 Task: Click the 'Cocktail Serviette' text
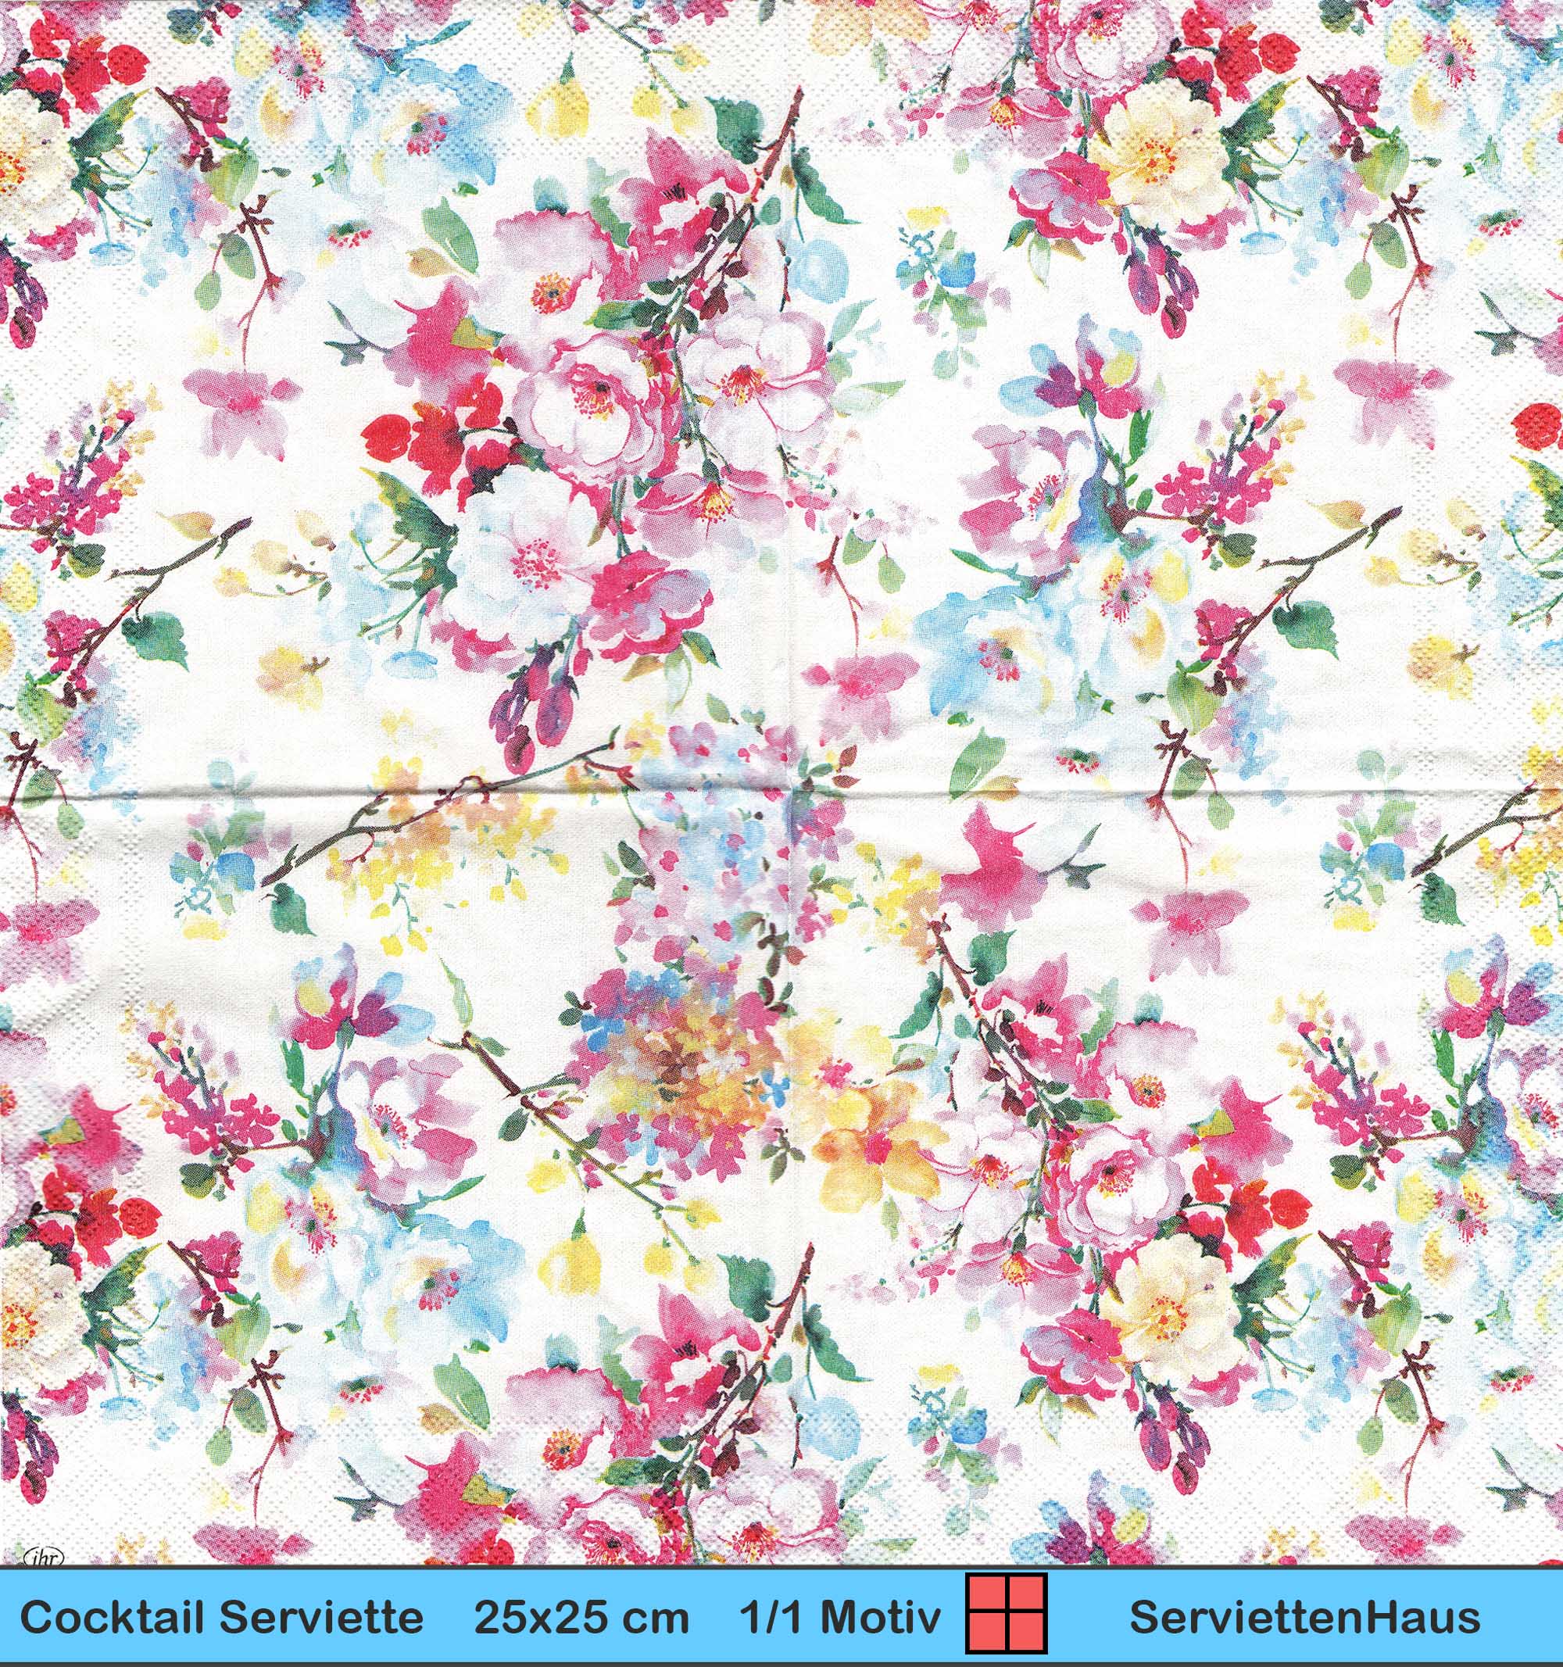coord(221,1618)
